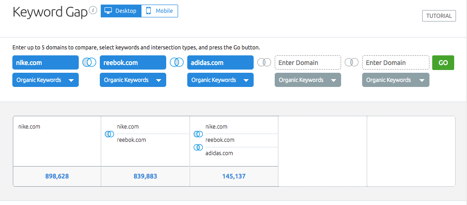Click the fifth Enter Domain field
Image resolution: width=467 pixels, height=205 pixels.
396,63
